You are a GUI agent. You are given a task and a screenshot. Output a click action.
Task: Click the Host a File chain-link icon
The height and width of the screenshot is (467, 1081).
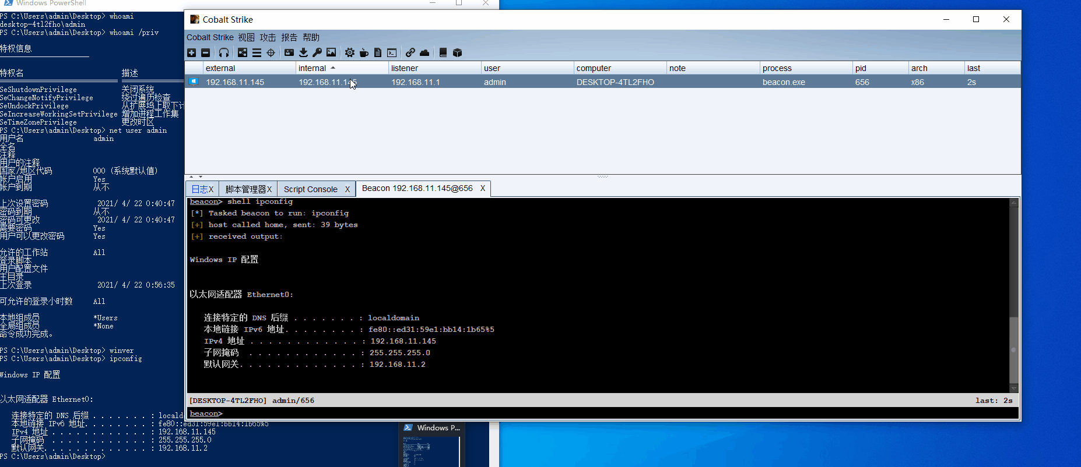point(410,53)
